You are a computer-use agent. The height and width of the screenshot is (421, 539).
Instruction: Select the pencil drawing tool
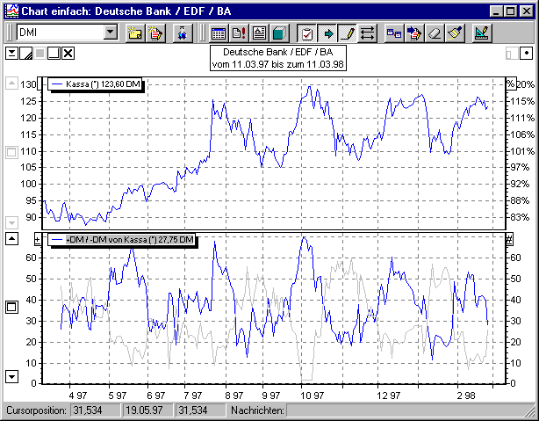click(x=347, y=33)
